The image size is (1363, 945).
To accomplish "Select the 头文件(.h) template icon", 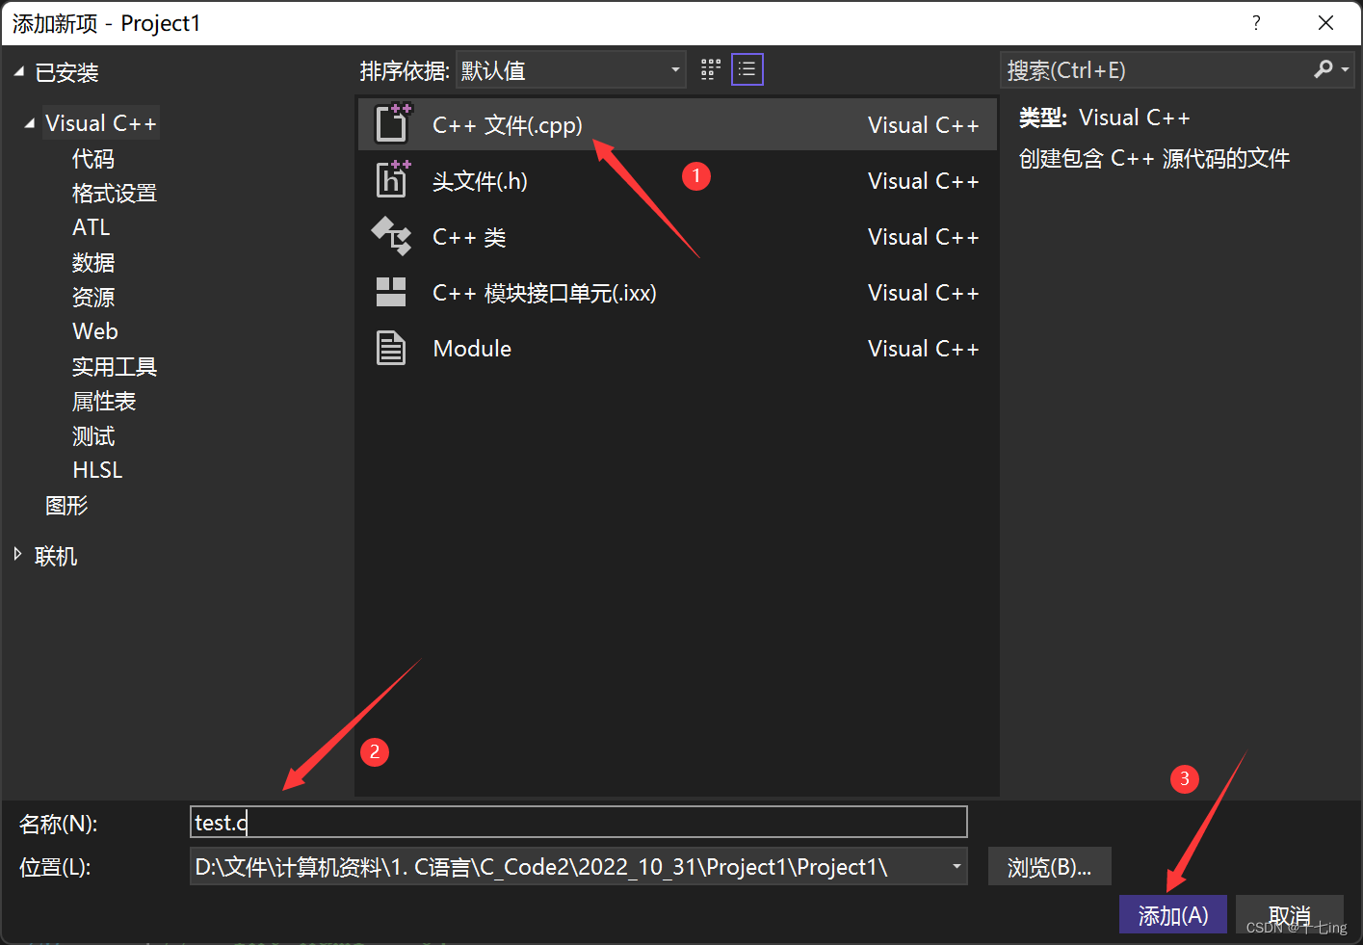I will 392,179.
